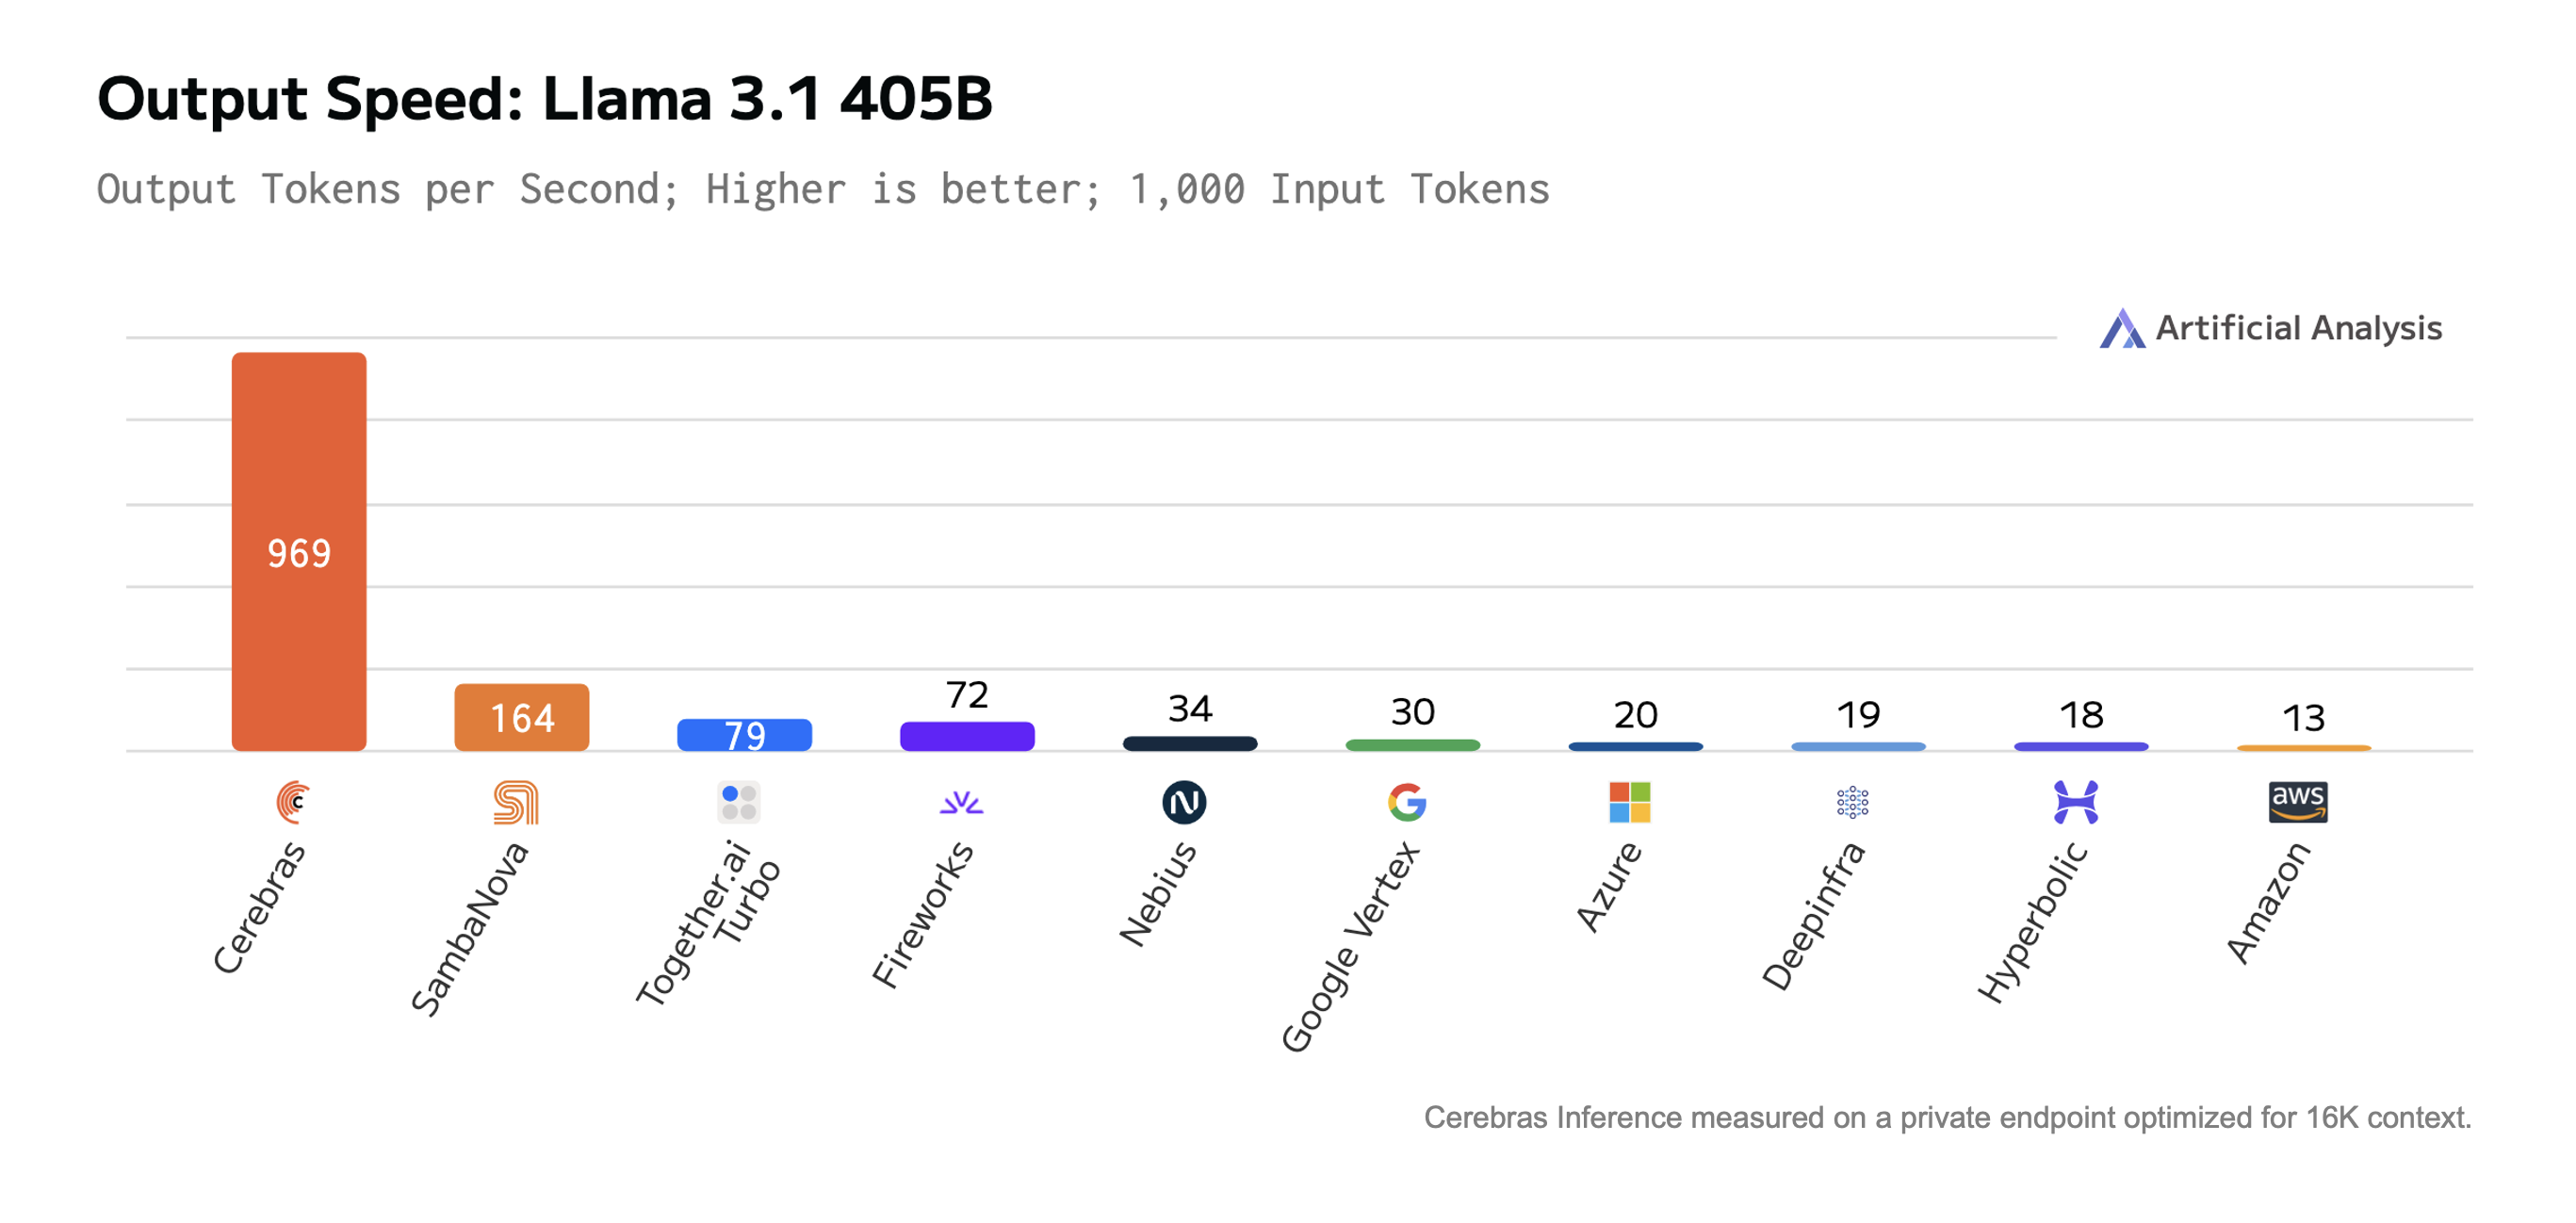Click the chart title Output Speed
Viewport: 2576px width, 1223px height.
coord(544,99)
